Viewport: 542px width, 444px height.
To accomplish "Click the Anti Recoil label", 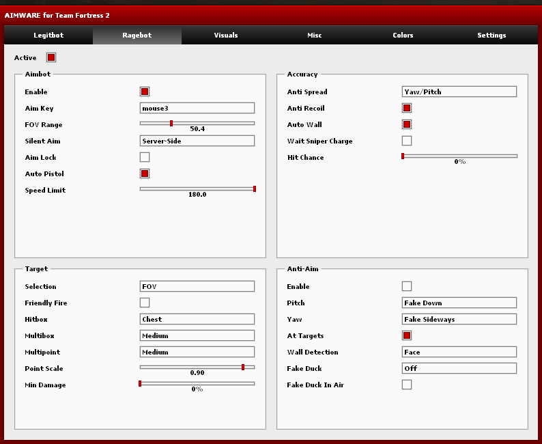I will [x=306, y=108].
